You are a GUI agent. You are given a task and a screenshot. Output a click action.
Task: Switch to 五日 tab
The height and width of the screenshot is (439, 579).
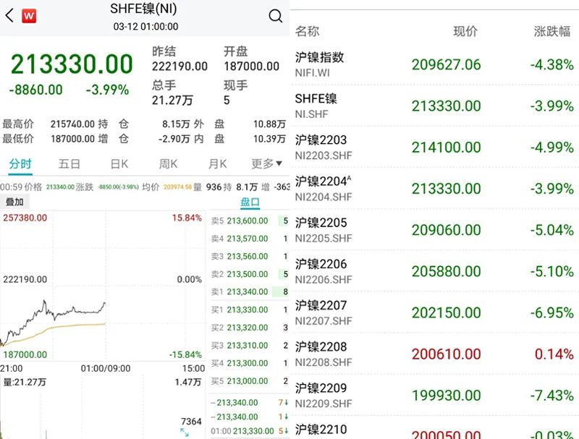[69, 163]
